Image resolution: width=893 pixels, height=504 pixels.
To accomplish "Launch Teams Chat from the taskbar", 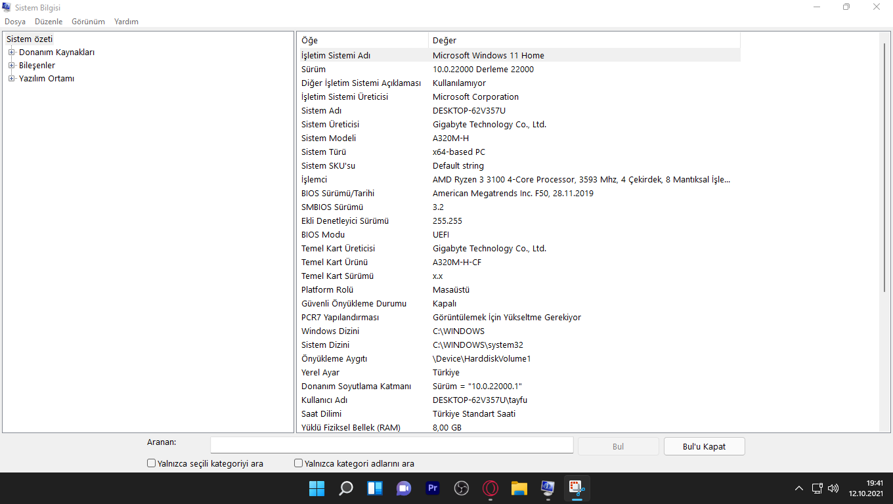I will point(404,488).
